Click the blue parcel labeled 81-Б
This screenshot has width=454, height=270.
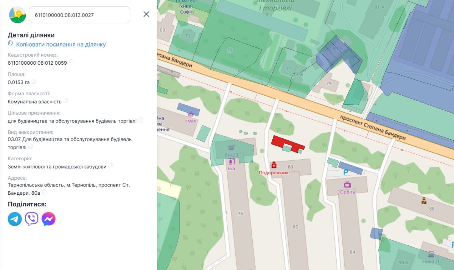(338, 49)
